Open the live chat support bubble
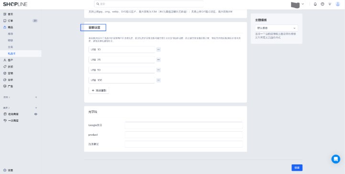Viewport: 345px width, 174px height. pyautogui.click(x=335, y=159)
